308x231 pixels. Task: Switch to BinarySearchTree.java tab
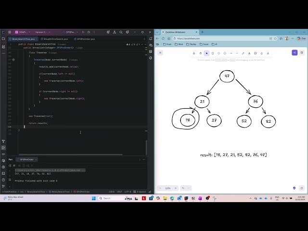tap(23, 39)
